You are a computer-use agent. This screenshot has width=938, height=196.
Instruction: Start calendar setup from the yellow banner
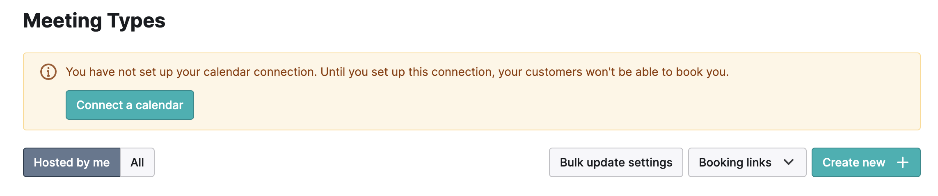130,105
